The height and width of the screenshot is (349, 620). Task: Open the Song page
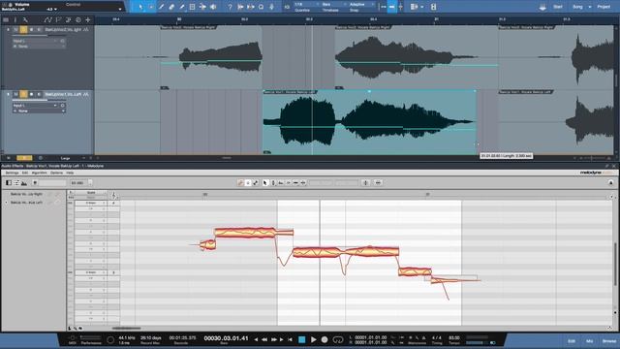[x=577, y=7]
